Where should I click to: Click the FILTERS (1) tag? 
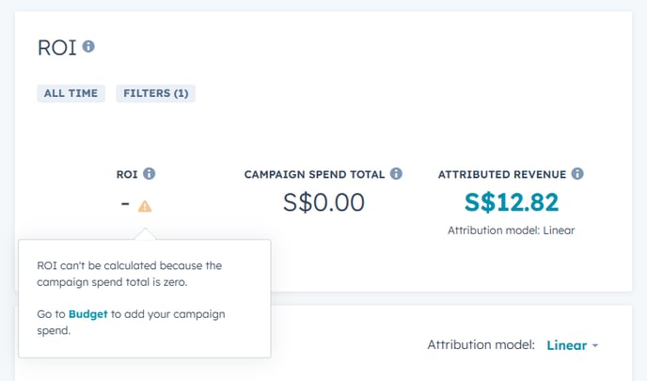(156, 93)
